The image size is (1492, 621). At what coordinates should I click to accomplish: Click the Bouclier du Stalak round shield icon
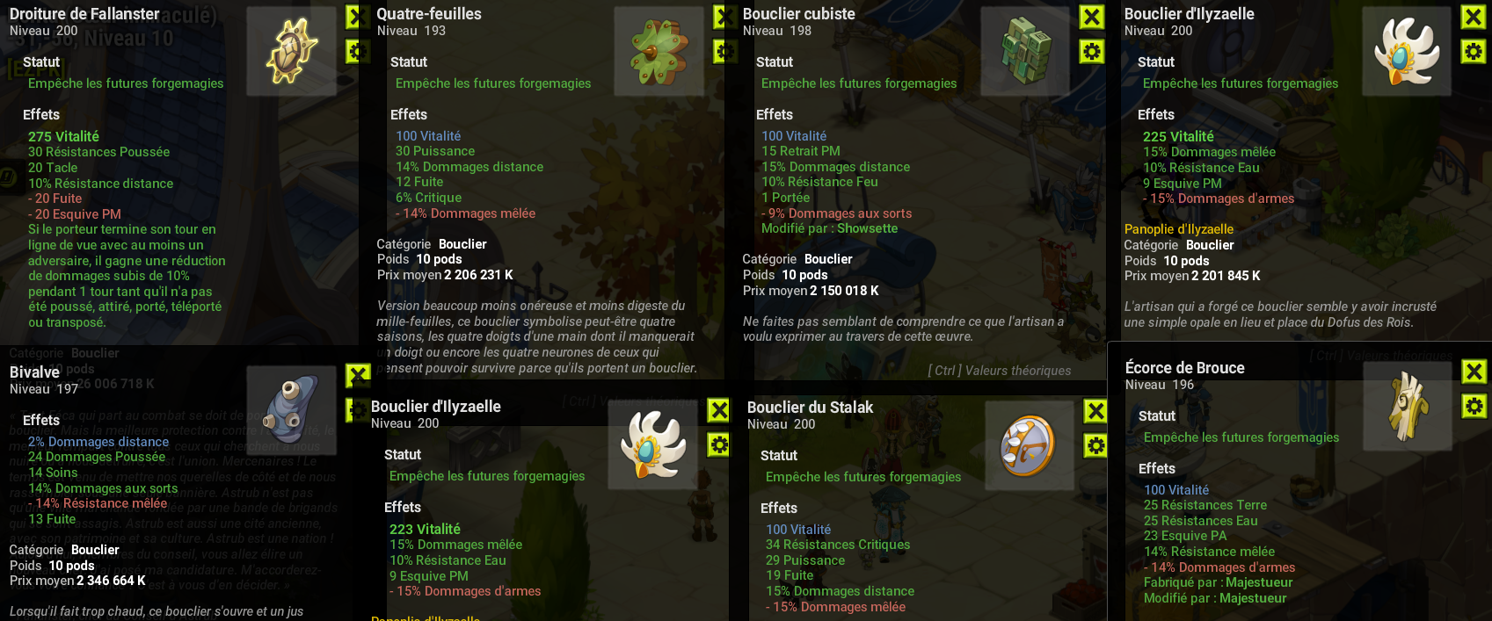1030,445
